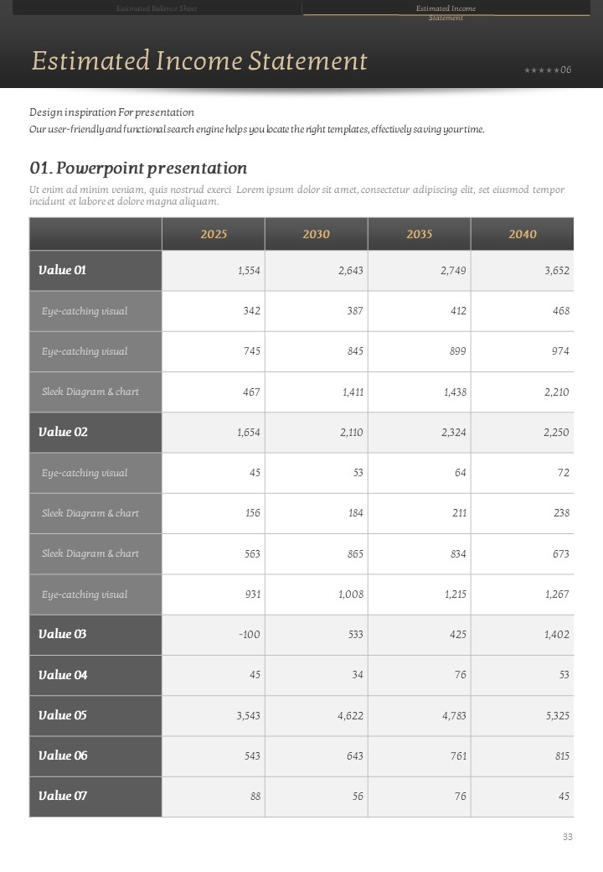Viewport: 603px width, 872px height.
Task: Click page number 33 in the footer
Action: (568, 837)
